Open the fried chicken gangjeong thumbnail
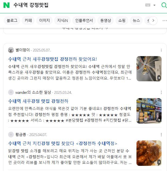This screenshot has height=171, width=167. pos(149,153)
